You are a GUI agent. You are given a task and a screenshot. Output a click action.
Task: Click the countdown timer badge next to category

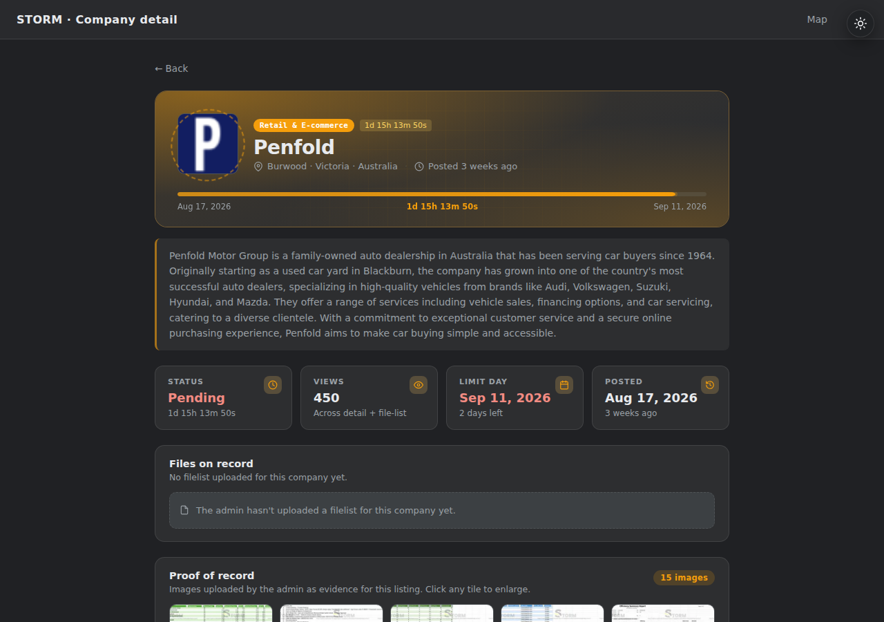click(x=396, y=125)
